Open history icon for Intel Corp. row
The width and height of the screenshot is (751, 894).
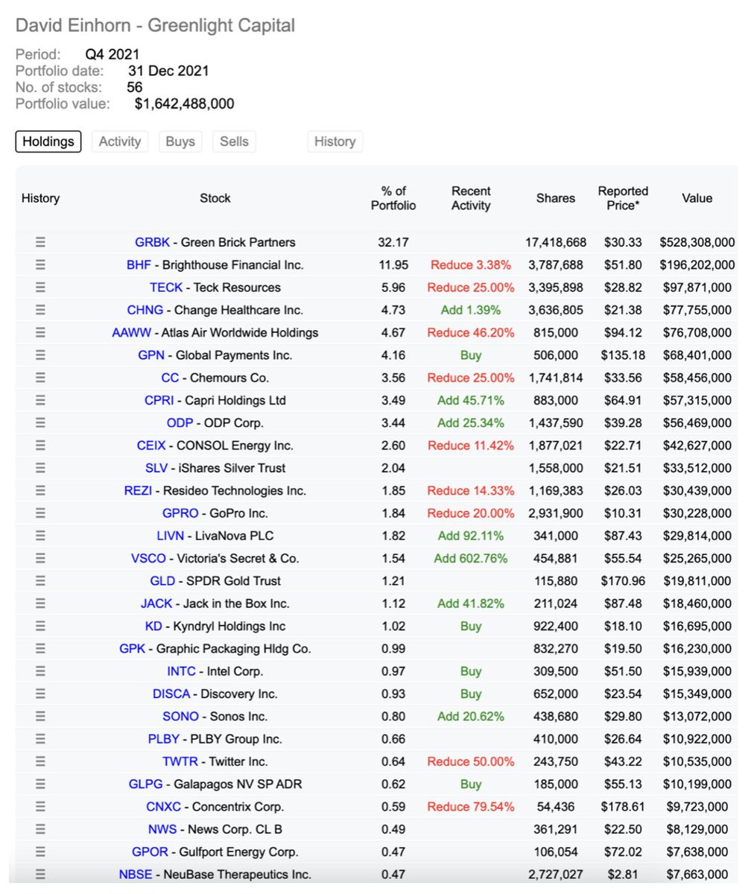40,671
